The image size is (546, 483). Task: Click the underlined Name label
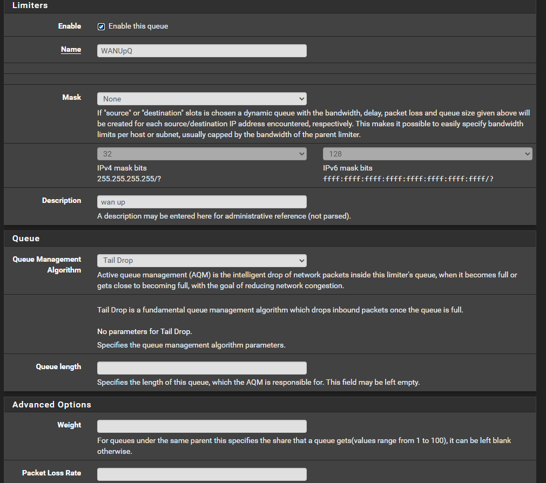pos(71,50)
